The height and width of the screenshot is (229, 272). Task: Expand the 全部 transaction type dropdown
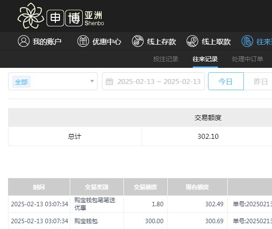coord(53,81)
